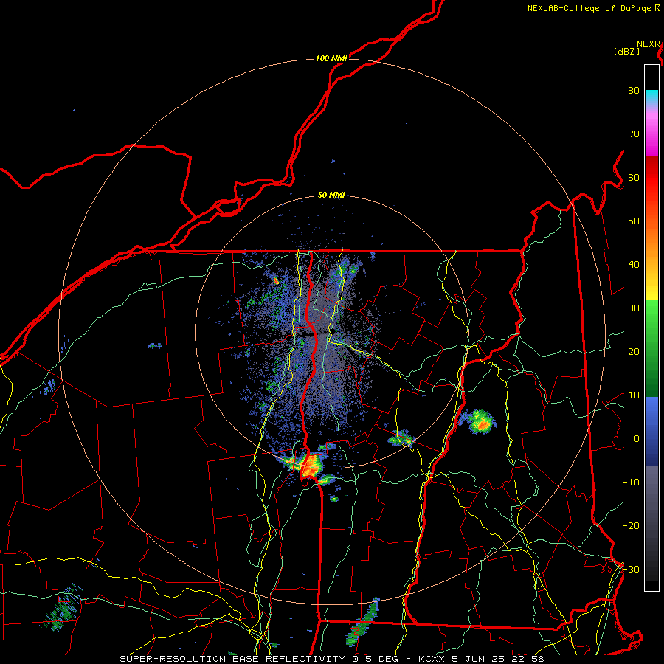This screenshot has width=664, height=664.
Task: Click the 30 value on the dBZ scale
Action: (x=634, y=308)
